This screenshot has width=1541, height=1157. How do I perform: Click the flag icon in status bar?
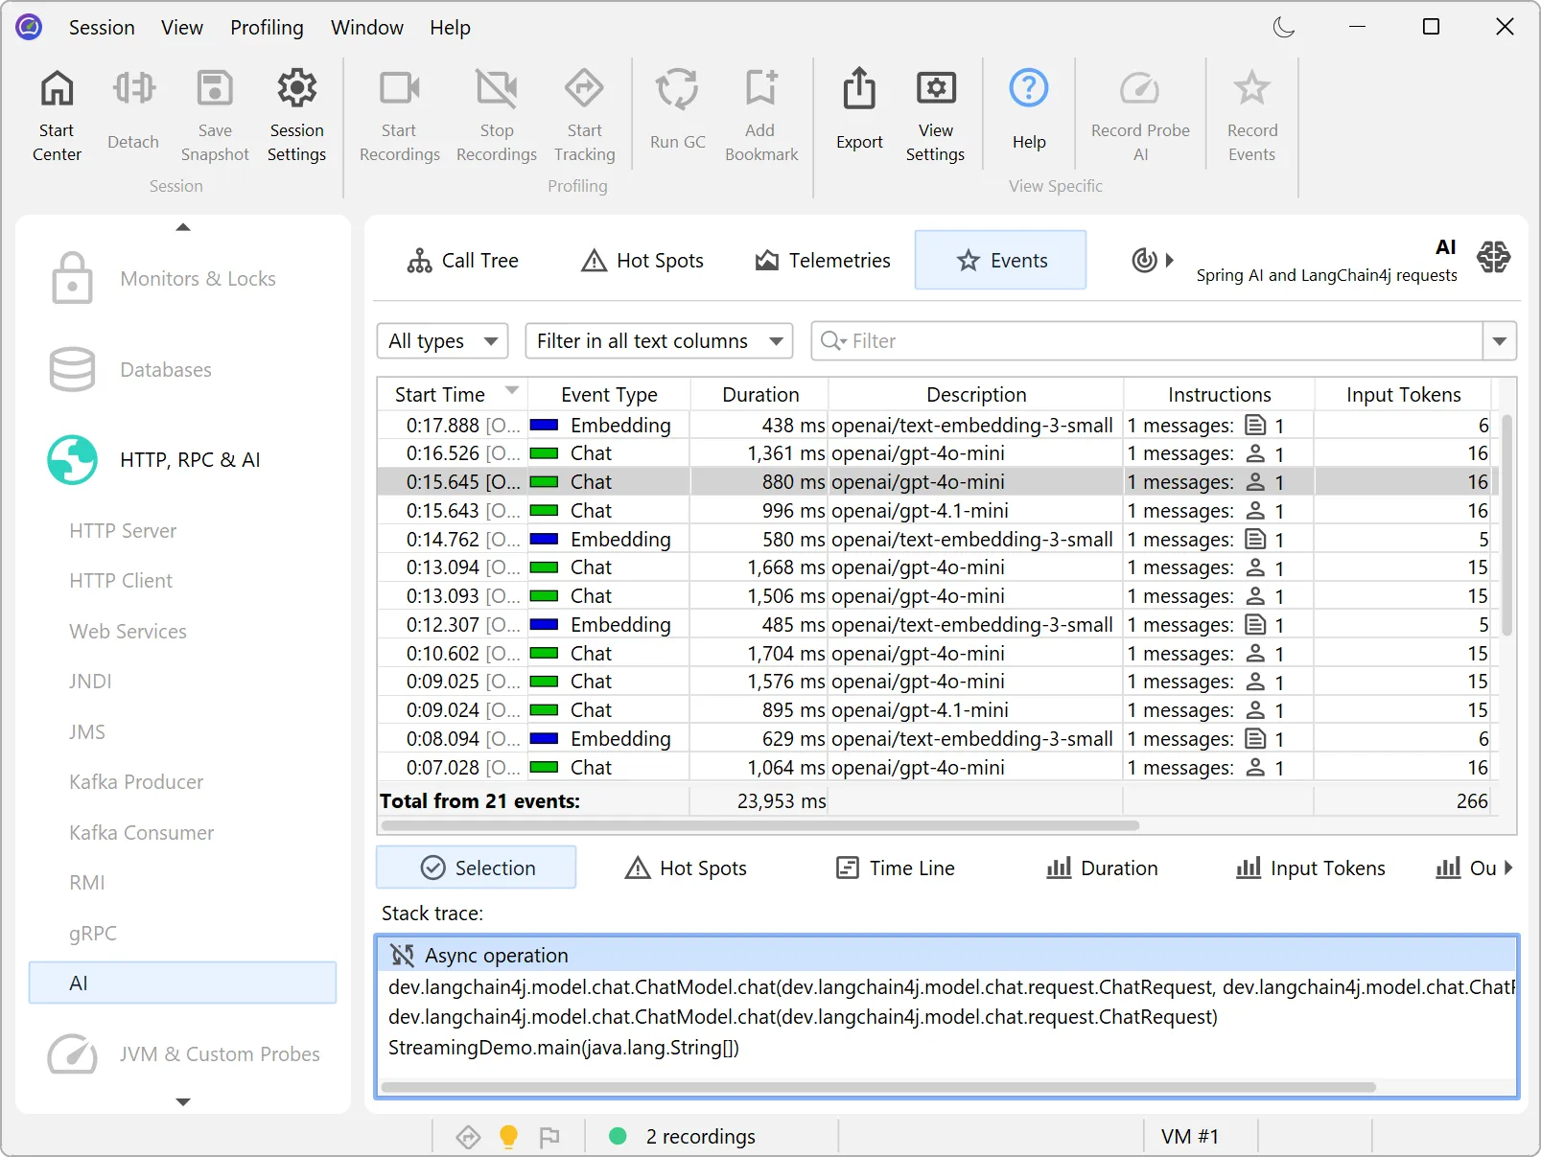549,1137
